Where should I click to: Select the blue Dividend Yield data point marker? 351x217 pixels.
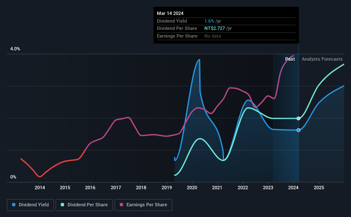298,130
